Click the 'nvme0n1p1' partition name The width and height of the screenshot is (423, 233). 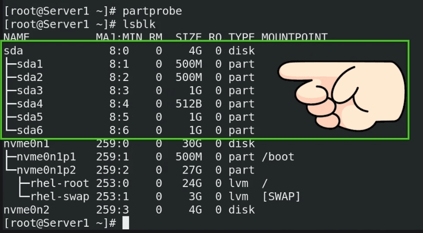(x=46, y=157)
